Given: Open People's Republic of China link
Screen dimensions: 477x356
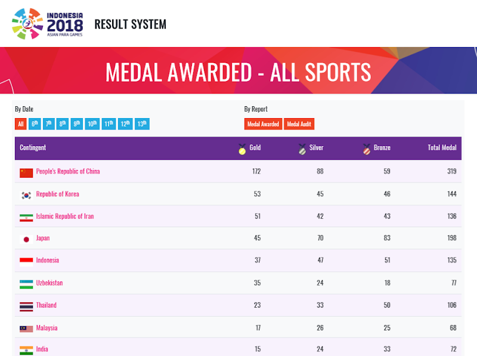Looking at the screenshot, I should (68, 172).
